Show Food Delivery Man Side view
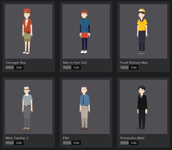 click(x=134, y=67)
